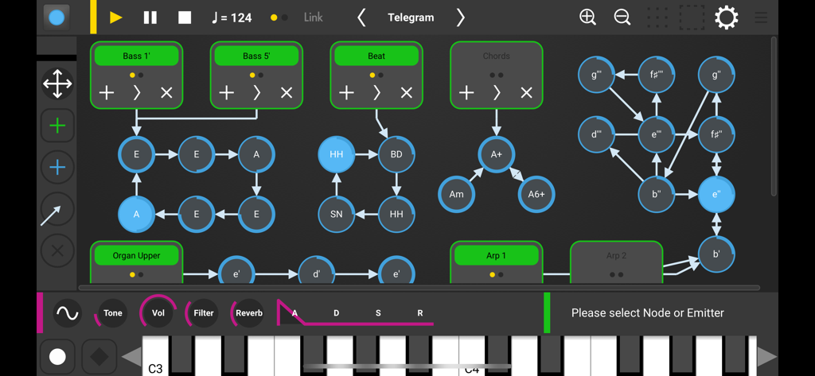815x376 pixels.
Task: Toggle the Organ Upper emitter
Action: (137, 255)
